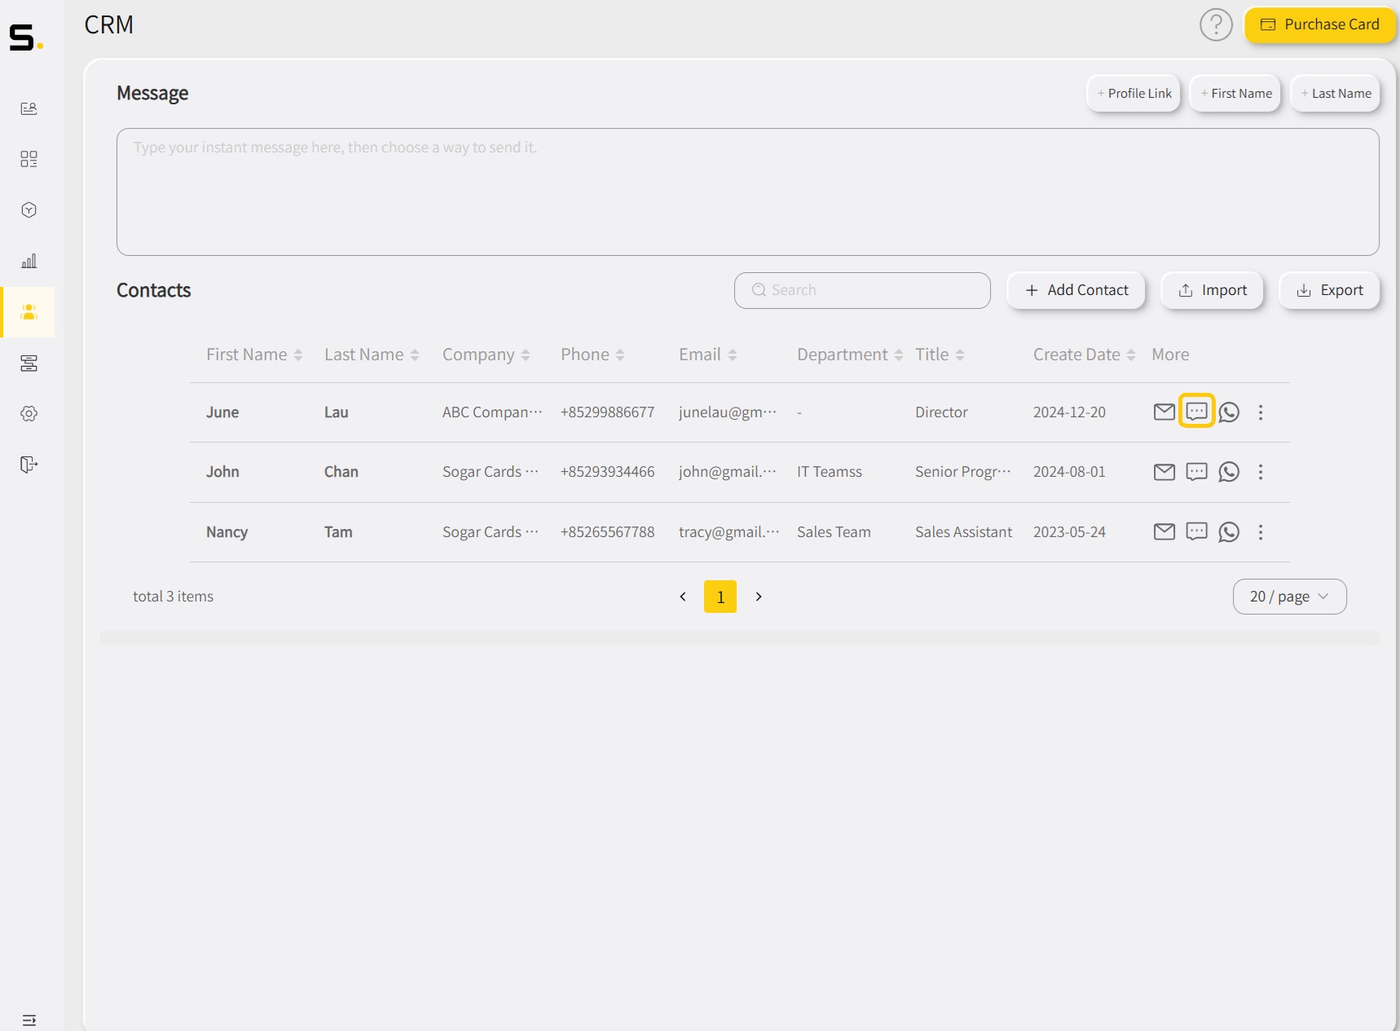
Task: Send email to John Chan
Action: (x=1164, y=472)
